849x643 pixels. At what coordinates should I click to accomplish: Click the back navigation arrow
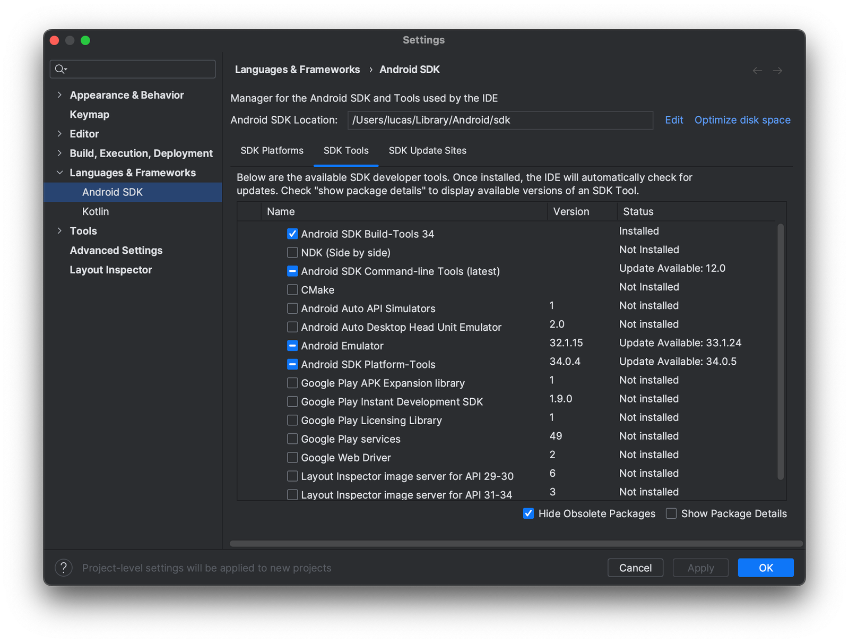[x=757, y=70]
